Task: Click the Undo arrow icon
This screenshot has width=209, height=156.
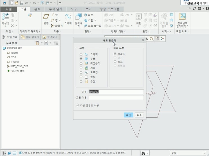Action: (26, 3)
